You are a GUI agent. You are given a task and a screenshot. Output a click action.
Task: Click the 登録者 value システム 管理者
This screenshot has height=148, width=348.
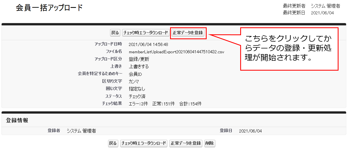pyautogui.click(x=81, y=131)
